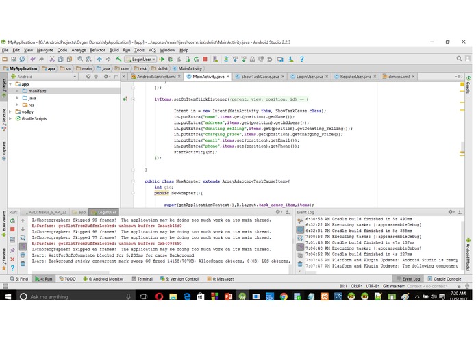Toggle the Android Model stripe button
This screenshot has width=476, height=338.
[468, 254]
